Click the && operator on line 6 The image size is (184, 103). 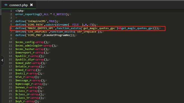pos(120,28)
